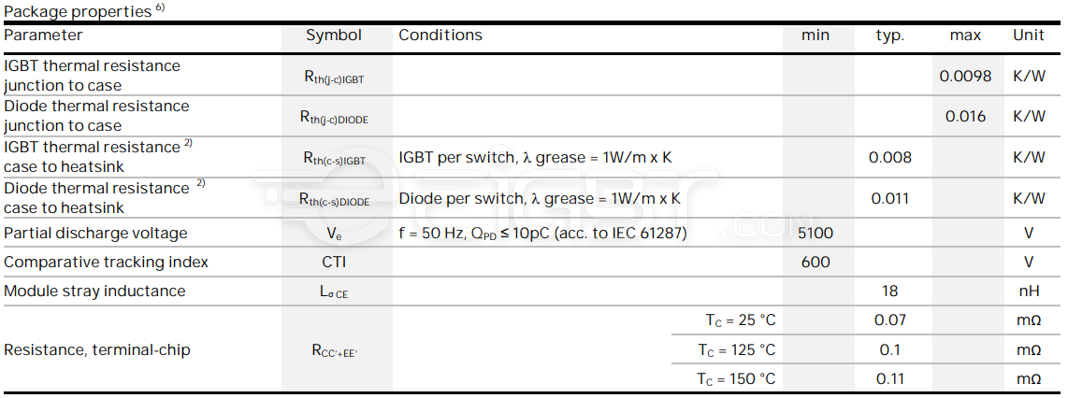1068x398 pixels.
Task: Click the Rth(j-c)IGBT symbol
Action: (x=334, y=78)
